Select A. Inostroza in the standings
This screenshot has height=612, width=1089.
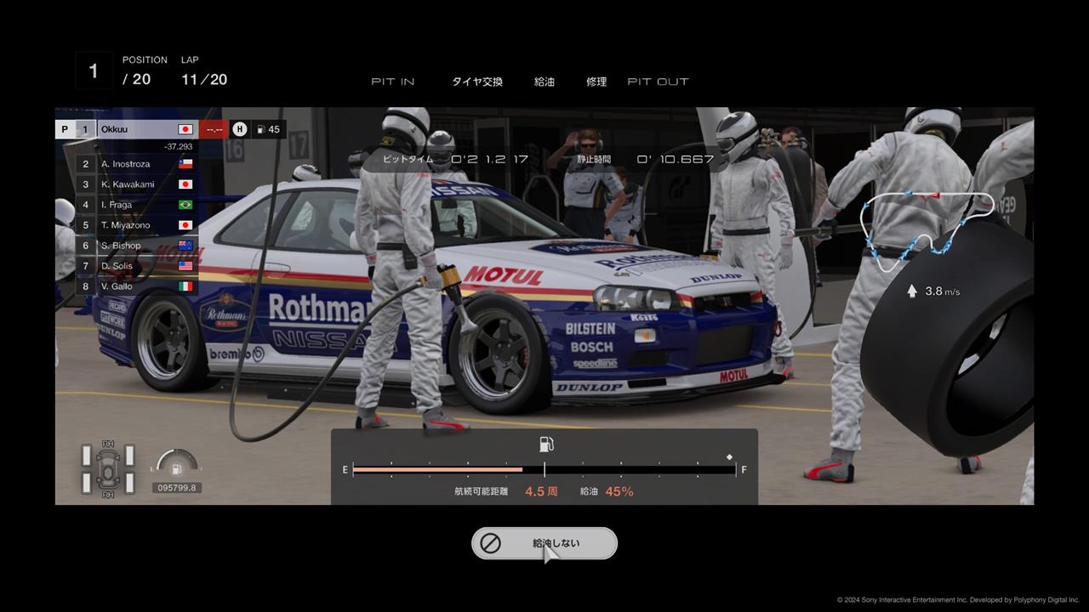[x=125, y=164]
